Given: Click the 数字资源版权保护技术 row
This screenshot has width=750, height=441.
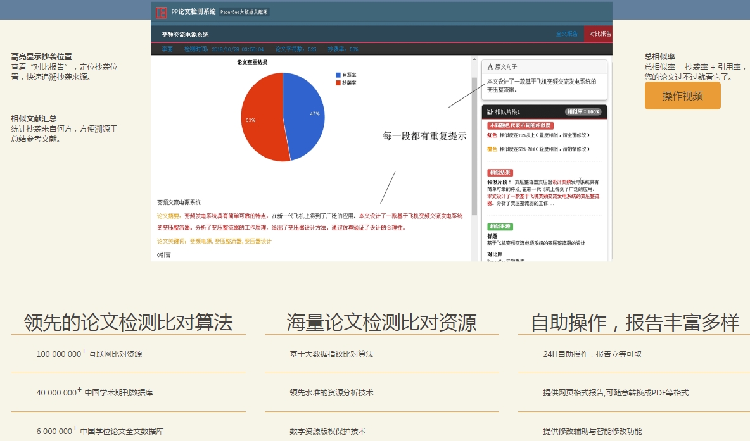Looking at the screenshot, I should pyautogui.click(x=382, y=431).
